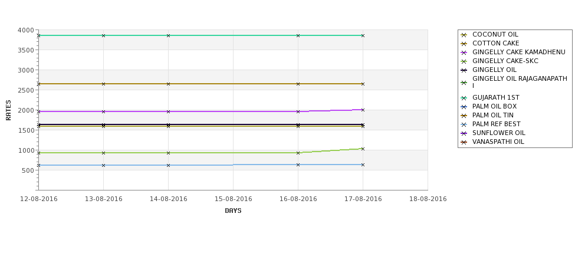Click the RATES y-axis title
The image size is (575, 253).
click(8, 110)
